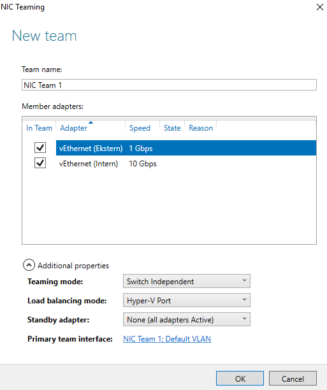Sort by the State column header
327x390 pixels.
click(172, 128)
